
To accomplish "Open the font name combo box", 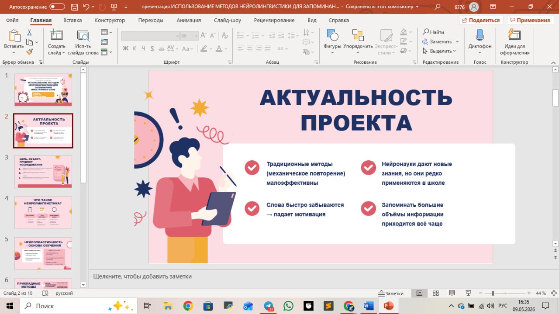I will [x=150, y=36].
